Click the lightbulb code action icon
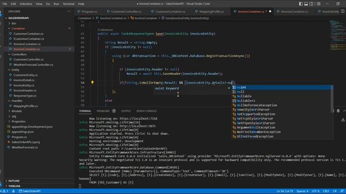 (x=92, y=82)
